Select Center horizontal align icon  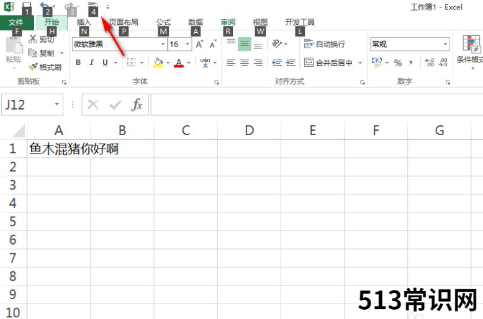(x=245, y=63)
